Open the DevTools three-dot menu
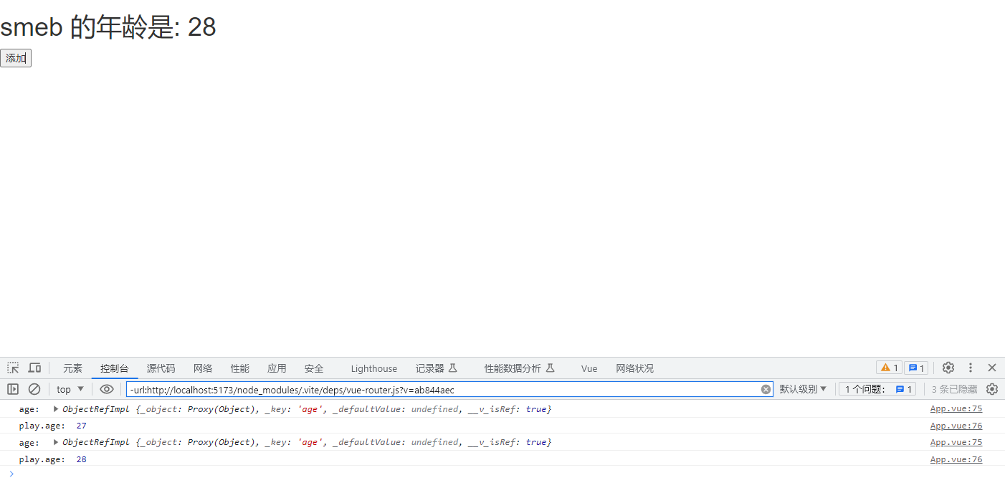Viewport: 1005px width, 498px height. tap(971, 368)
